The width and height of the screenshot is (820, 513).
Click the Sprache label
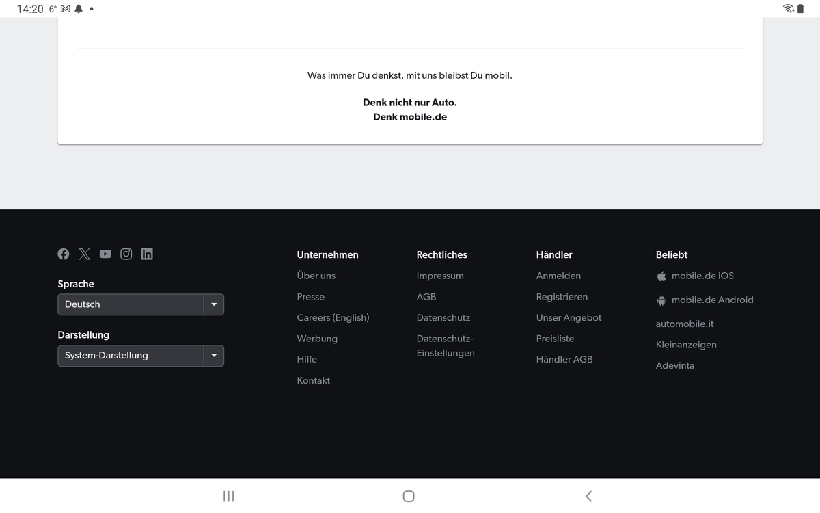76,284
